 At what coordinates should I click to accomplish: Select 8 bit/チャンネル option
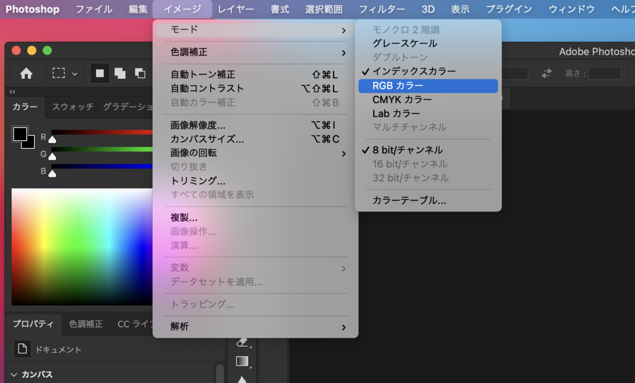428,150
